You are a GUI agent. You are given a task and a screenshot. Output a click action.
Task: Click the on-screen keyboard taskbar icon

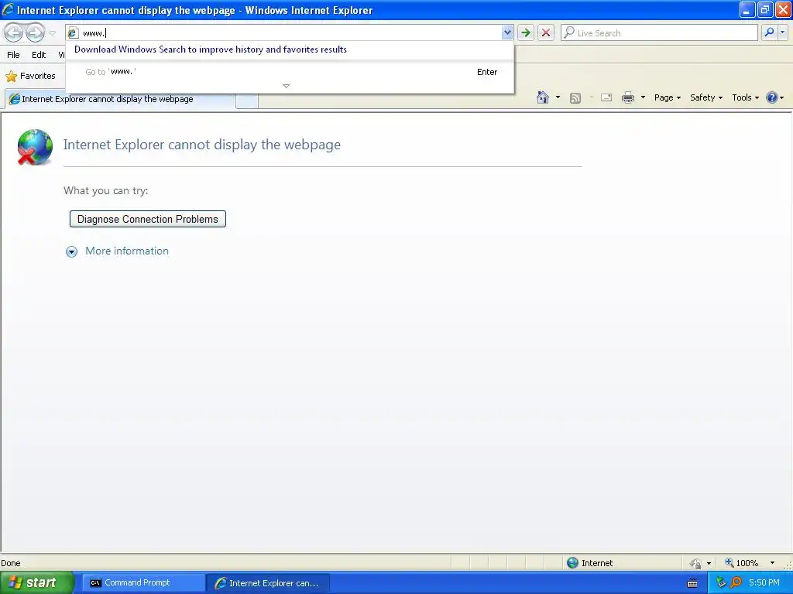pyautogui.click(x=692, y=583)
